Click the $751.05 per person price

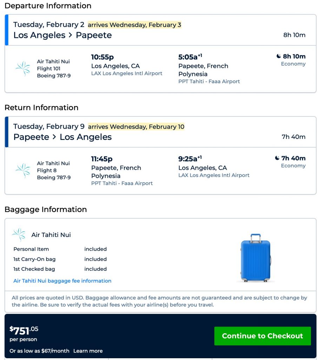(x=24, y=331)
